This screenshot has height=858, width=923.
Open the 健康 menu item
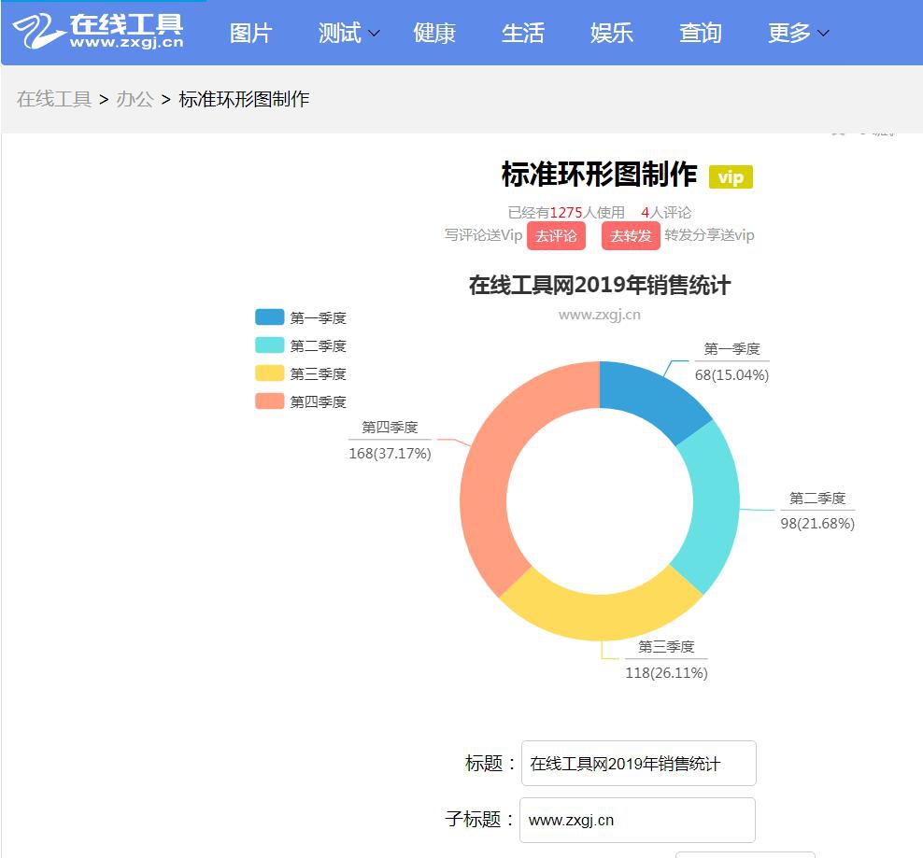[434, 34]
